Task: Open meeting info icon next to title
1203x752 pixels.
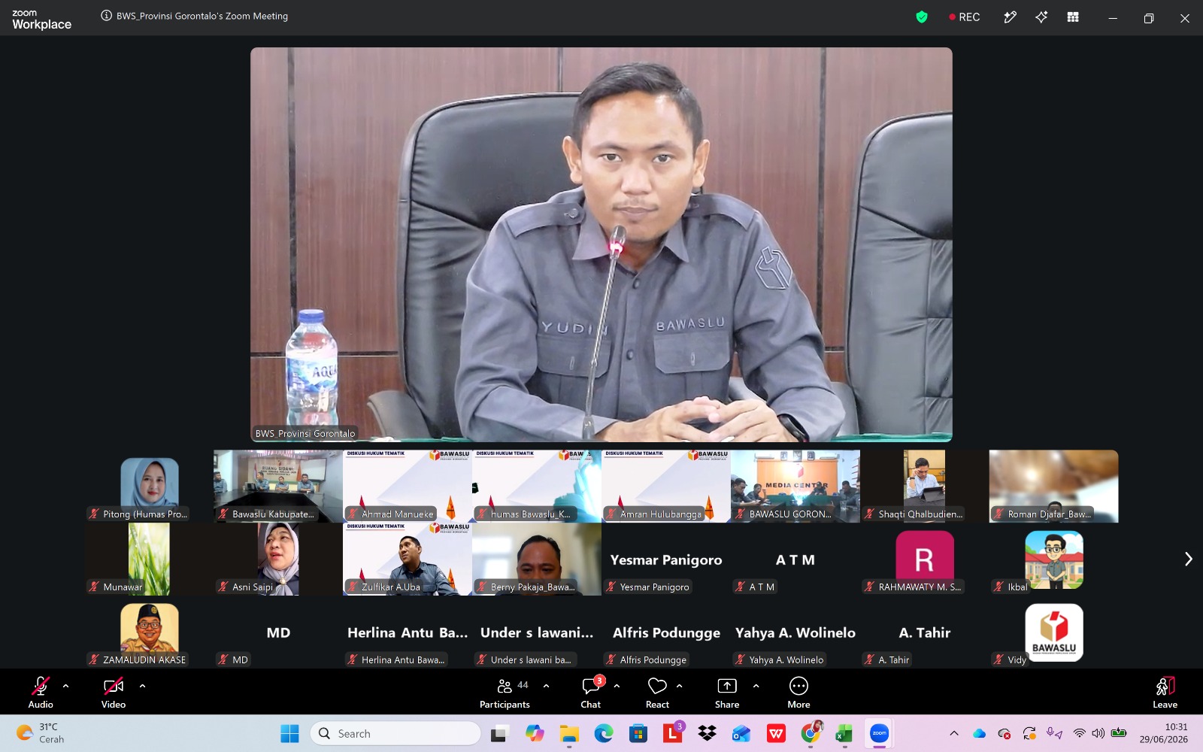Action: point(107,16)
